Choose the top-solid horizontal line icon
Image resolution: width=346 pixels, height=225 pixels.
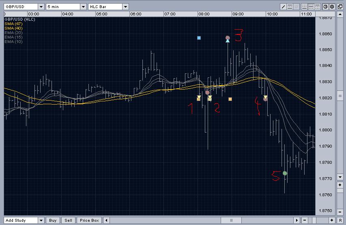click(317, 6)
